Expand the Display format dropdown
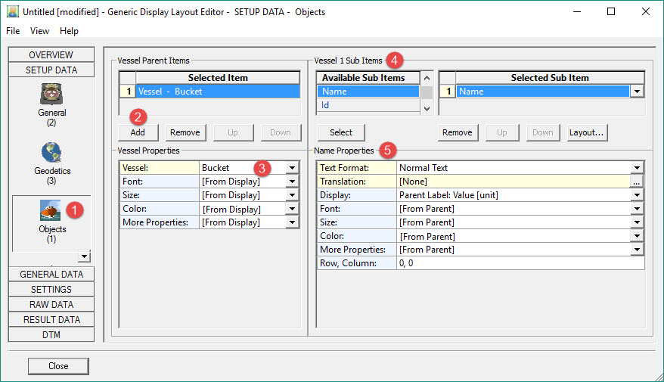The image size is (664, 382). point(637,195)
